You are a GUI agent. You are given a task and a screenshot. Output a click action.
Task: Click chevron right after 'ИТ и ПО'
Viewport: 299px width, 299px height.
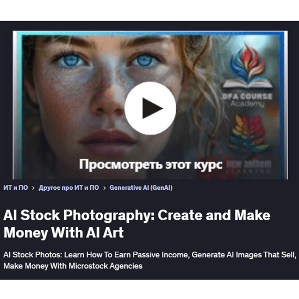pyautogui.click(x=33, y=188)
